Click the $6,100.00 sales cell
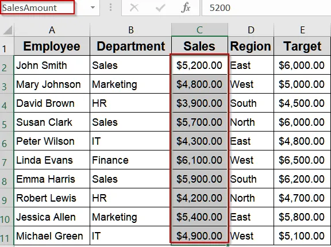Image resolution: width=331 pixels, height=247 pixels. click(x=200, y=160)
